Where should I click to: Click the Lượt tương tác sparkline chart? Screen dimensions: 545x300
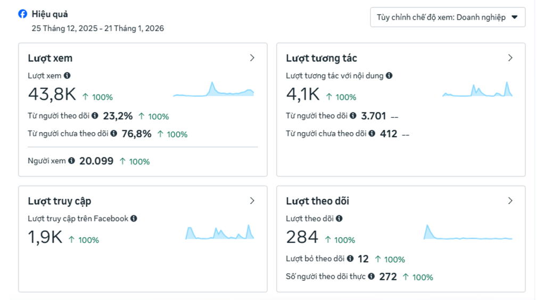click(477, 91)
